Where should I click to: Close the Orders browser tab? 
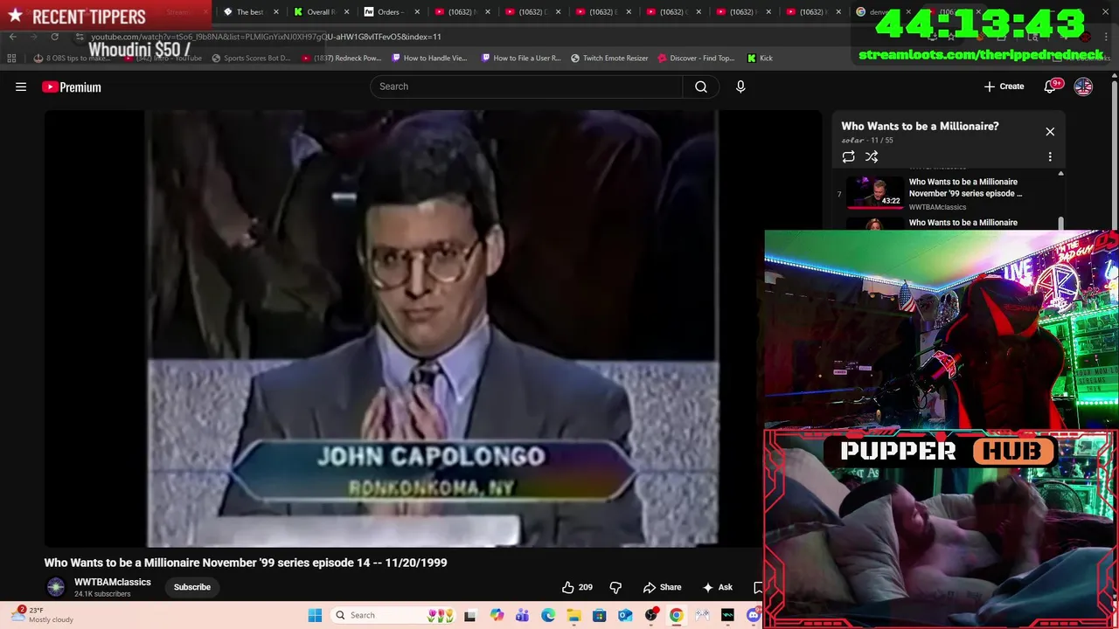(x=417, y=12)
